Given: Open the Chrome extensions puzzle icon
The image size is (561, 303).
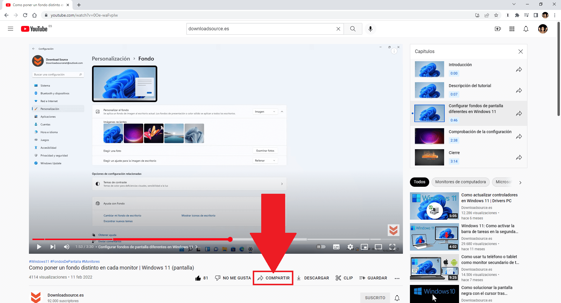Looking at the screenshot, I should point(517,15).
